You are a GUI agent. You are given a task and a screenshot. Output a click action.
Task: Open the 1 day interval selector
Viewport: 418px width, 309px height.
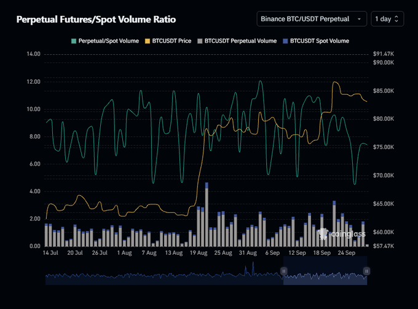click(x=387, y=19)
